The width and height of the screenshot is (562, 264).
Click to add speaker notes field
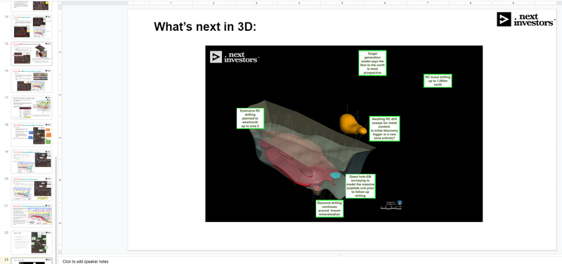(x=86, y=261)
